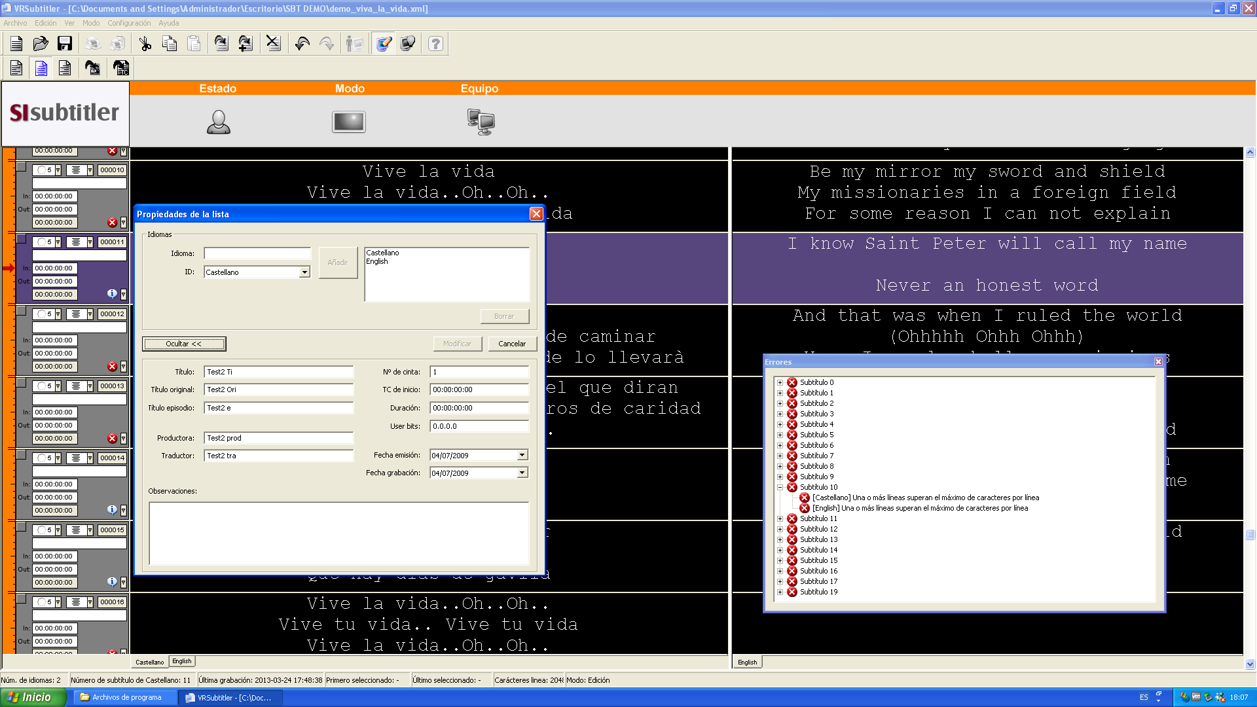
Task: Click the help question mark icon
Action: point(435,44)
